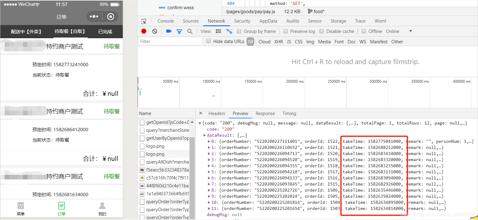Expand order entry 11 with orderId 1503
The width and height of the screenshot is (478, 220).
click(x=209, y=209)
